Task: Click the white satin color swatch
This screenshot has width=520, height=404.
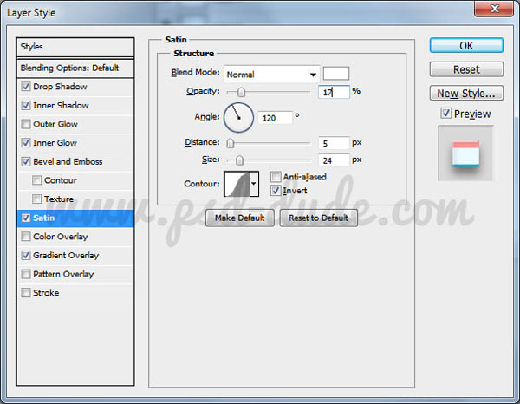Action: (335, 74)
